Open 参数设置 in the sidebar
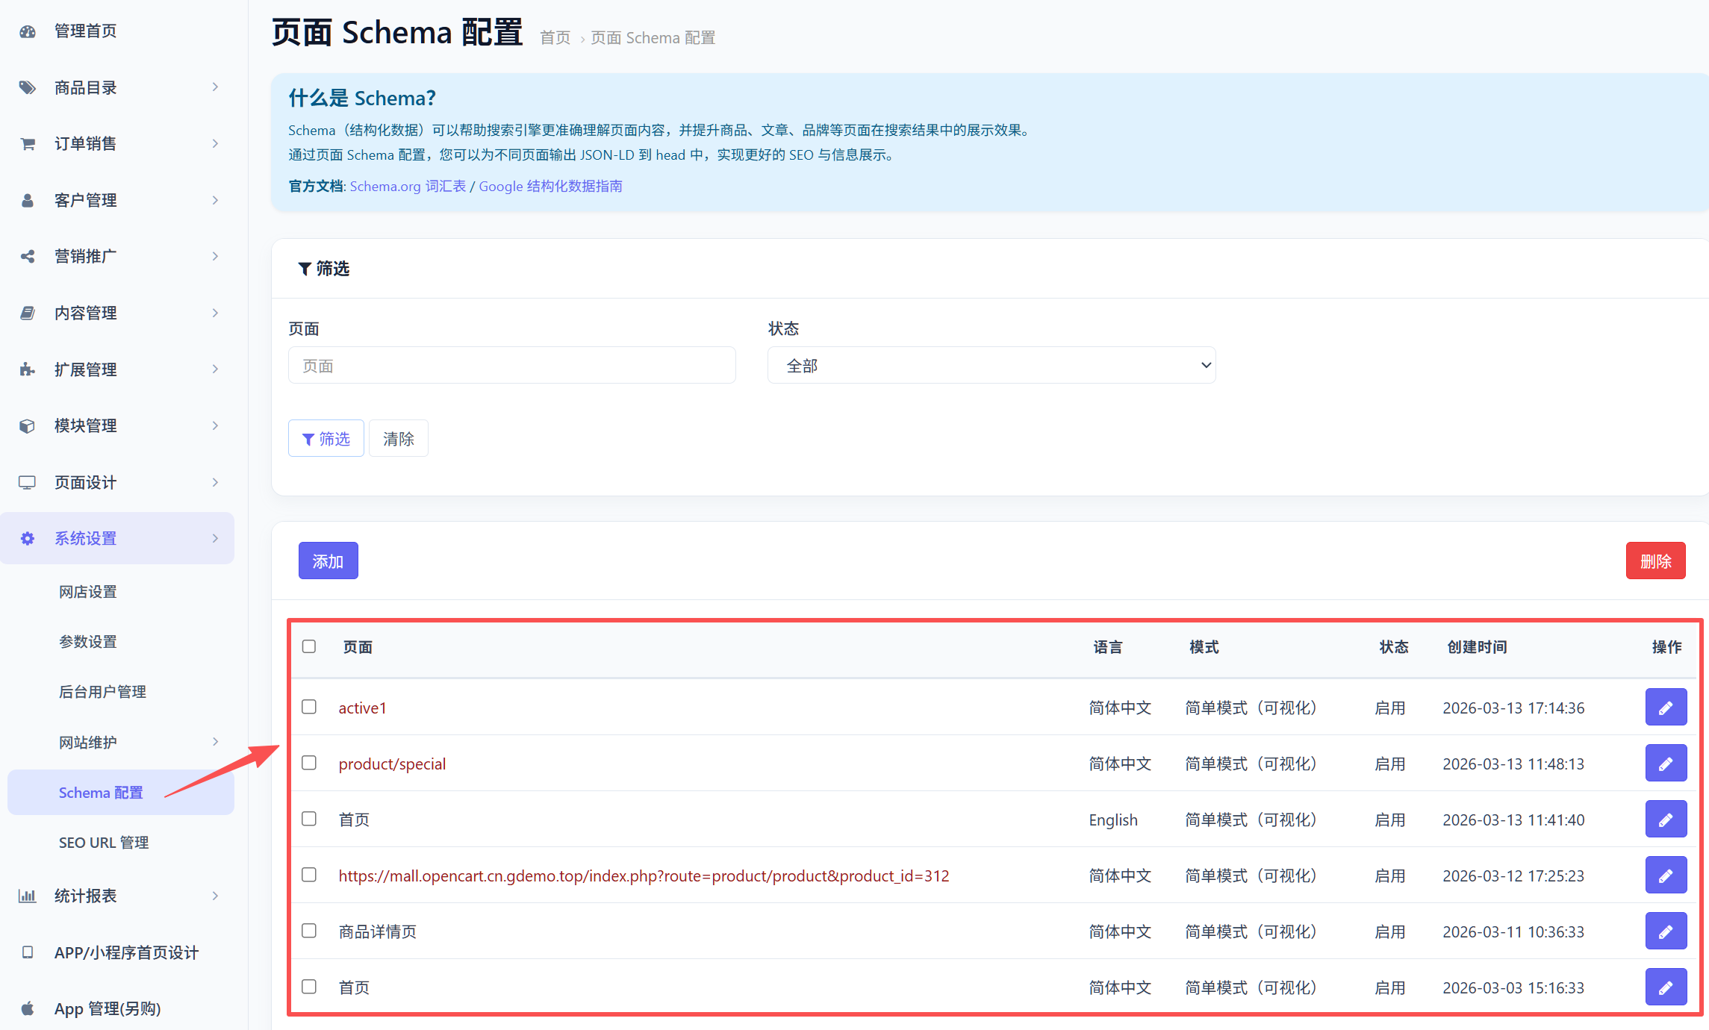The width and height of the screenshot is (1709, 1030). [88, 642]
